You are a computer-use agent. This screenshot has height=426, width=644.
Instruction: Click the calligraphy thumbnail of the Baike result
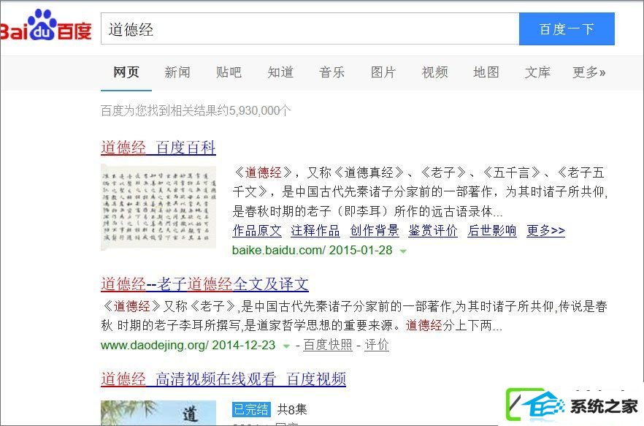pyautogui.click(x=158, y=208)
